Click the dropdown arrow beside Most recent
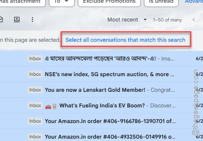The height and width of the screenshot is (141, 203). click(145, 20)
